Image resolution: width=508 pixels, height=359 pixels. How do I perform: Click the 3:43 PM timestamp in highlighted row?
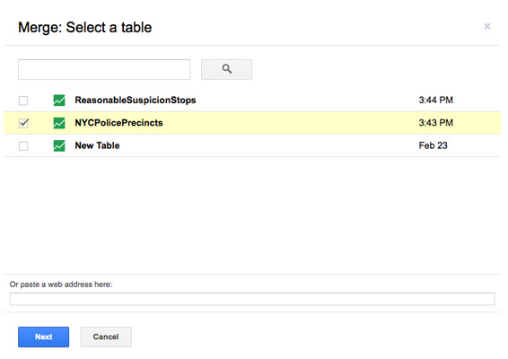pos(436,123)
